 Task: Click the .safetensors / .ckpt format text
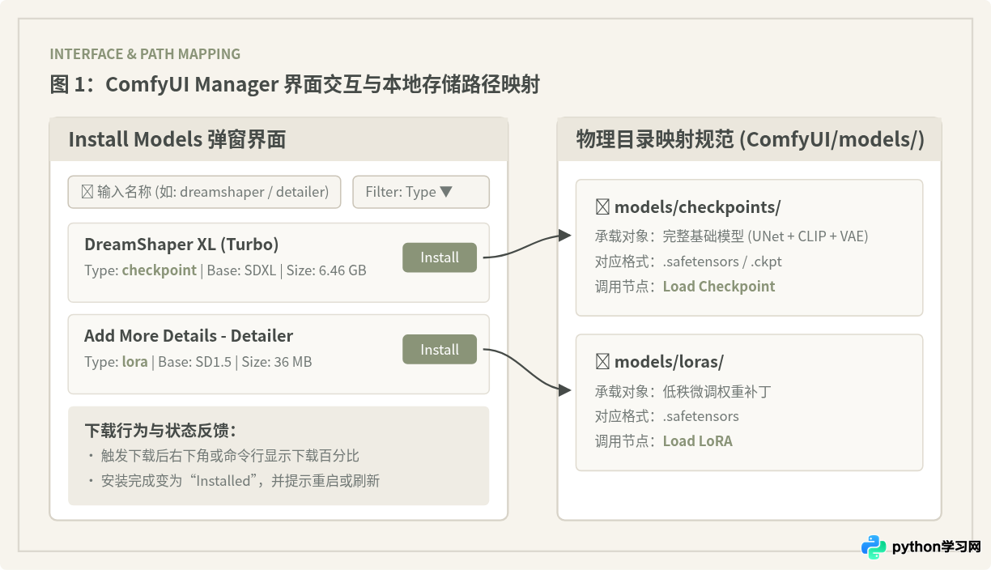(722, 262)
